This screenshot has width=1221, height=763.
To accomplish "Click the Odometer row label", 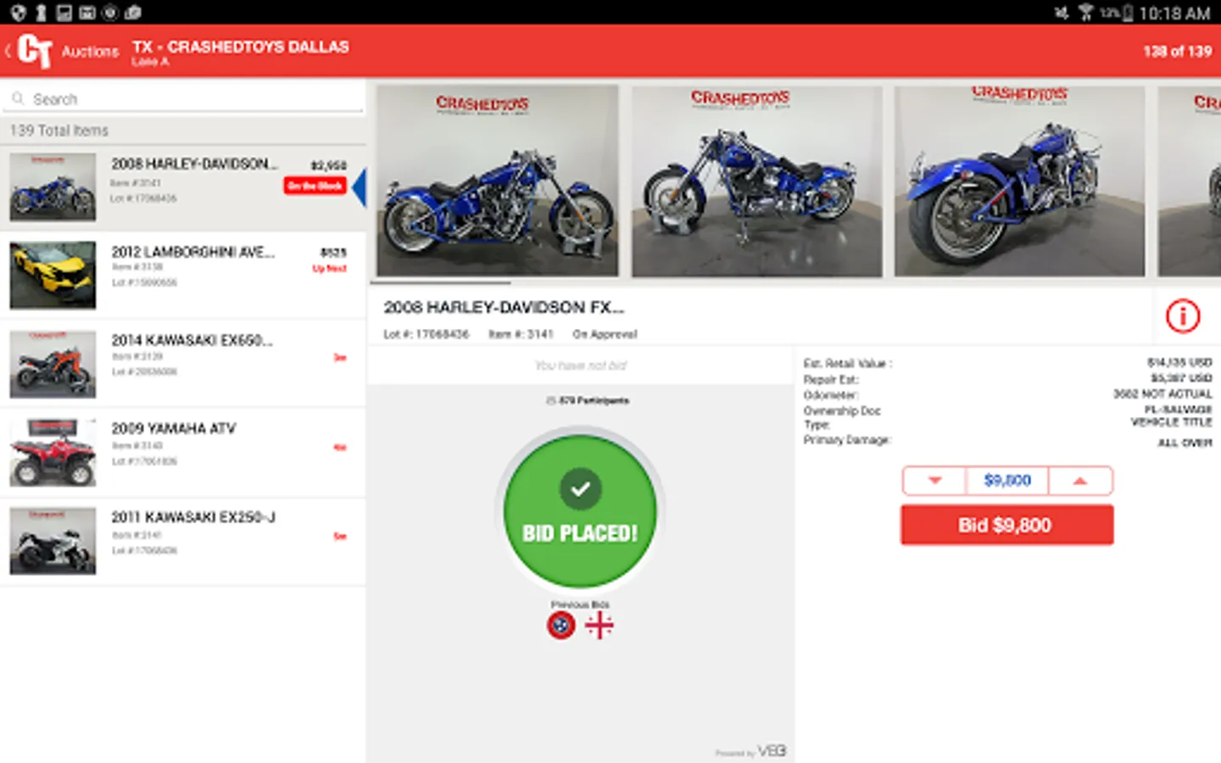I will coord(831,395).
